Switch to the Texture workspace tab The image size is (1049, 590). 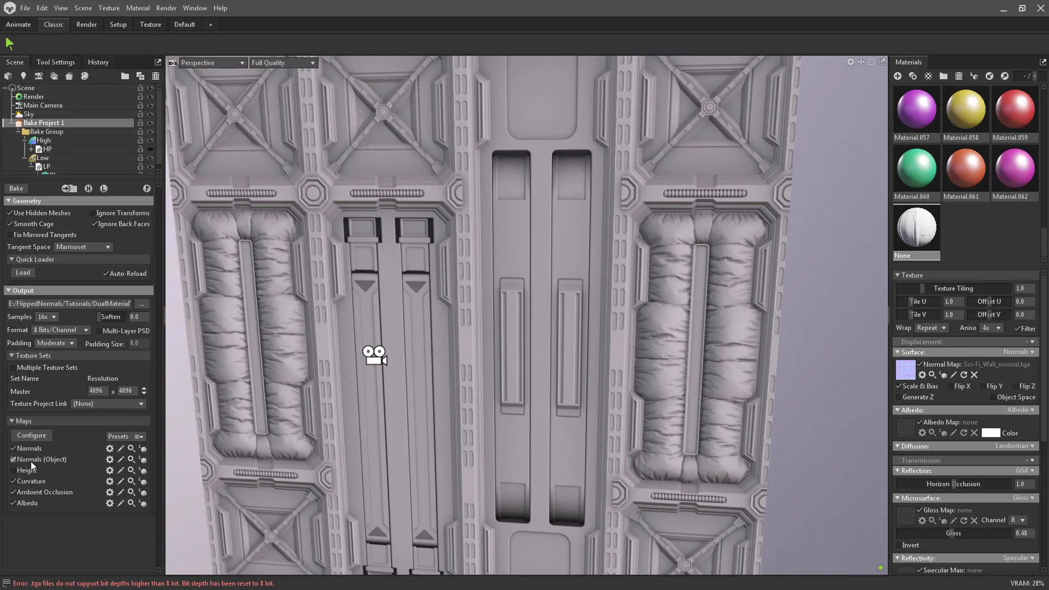point(150,25)
